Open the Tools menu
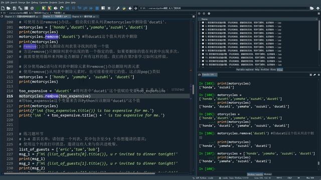 point(61,2)
